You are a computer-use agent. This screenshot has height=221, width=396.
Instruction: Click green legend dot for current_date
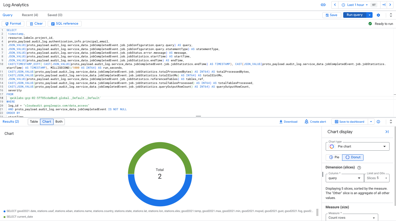pos(5,217)
